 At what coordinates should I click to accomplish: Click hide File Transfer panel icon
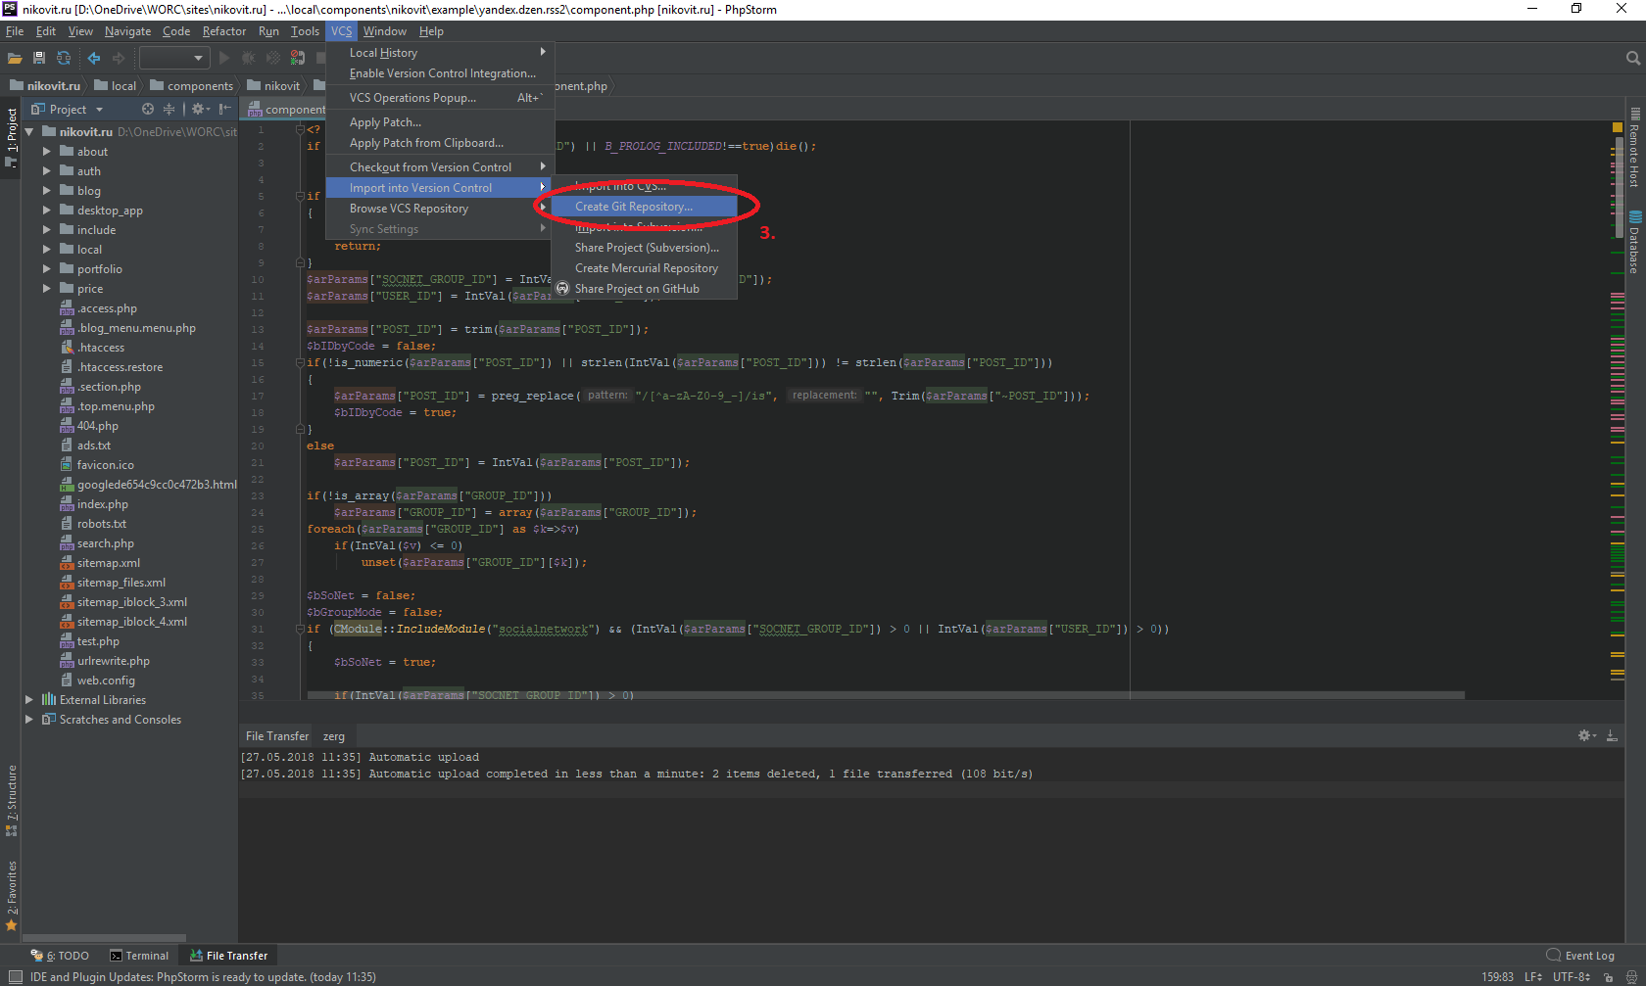click(x=1612, y=735)
